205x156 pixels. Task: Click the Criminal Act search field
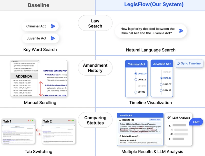40,26
